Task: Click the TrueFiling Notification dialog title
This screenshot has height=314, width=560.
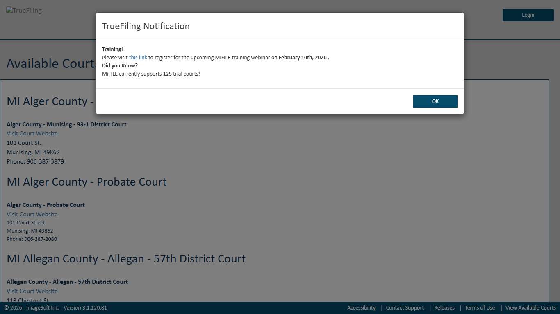Action: (x=146, y=26)
